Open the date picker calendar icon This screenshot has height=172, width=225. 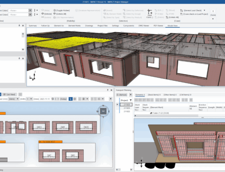(53, 99)
